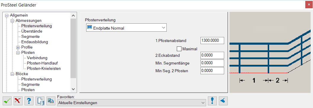313x108 pixels.
Task: Cancel using the red X icon
Action: [18, 101]
